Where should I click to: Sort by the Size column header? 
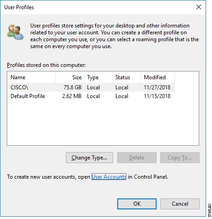tap(70, 77)
